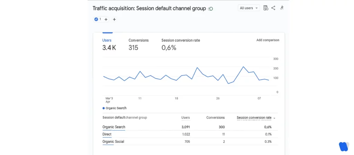Click the 11 conversions value for Direct
Screen dimensions: 354x155
[223, 134]
